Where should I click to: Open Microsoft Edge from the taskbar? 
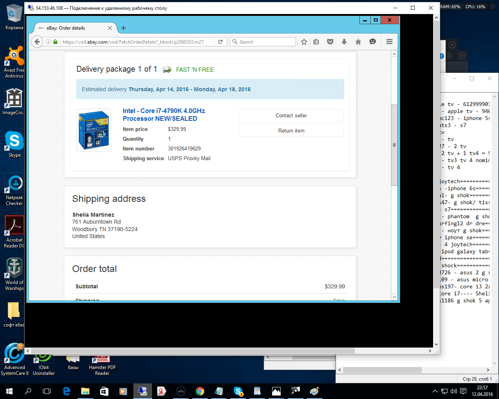[x=66, y=391]
